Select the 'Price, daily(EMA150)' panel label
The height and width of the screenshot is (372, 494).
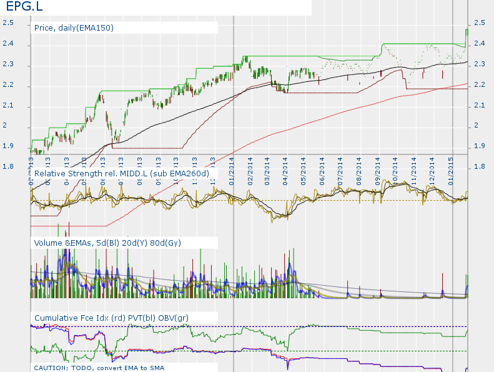tap(74, 28)
